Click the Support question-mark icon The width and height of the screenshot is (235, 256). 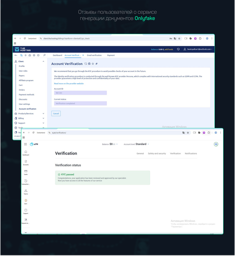tap(26, 210)
